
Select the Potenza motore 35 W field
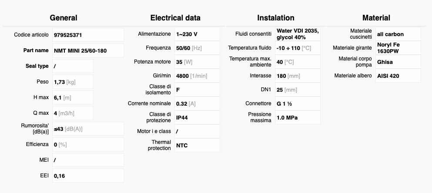[x=197, y=62]
